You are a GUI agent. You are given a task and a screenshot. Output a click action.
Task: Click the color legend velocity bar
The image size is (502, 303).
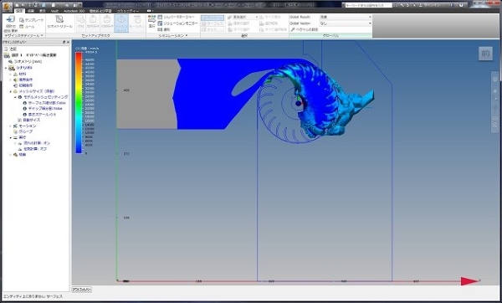point(79,102)
